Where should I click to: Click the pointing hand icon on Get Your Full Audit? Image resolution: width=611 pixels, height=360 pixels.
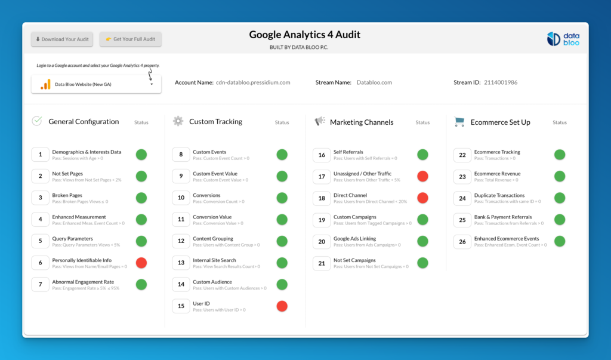pos(109,39)
